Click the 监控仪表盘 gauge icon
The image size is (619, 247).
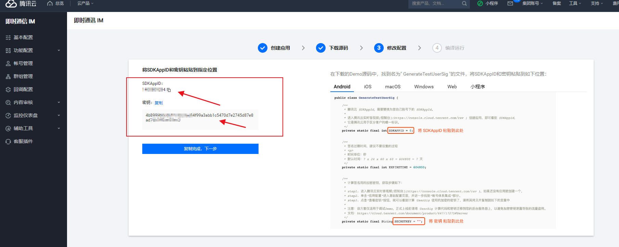[8, 116]
